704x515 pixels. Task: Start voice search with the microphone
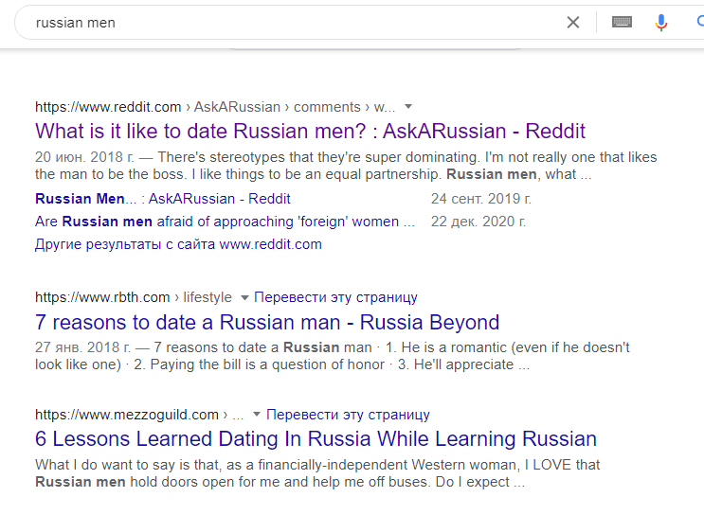(661, 23)
